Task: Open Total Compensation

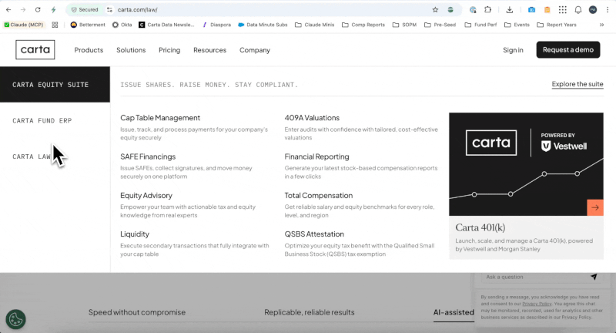Action: [319, 195]
